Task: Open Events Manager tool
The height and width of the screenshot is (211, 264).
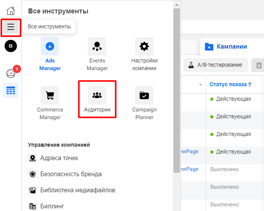Action: [x=97, y=54]
